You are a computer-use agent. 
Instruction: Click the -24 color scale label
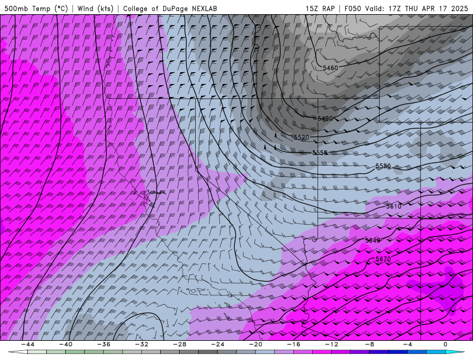(218, 344)
